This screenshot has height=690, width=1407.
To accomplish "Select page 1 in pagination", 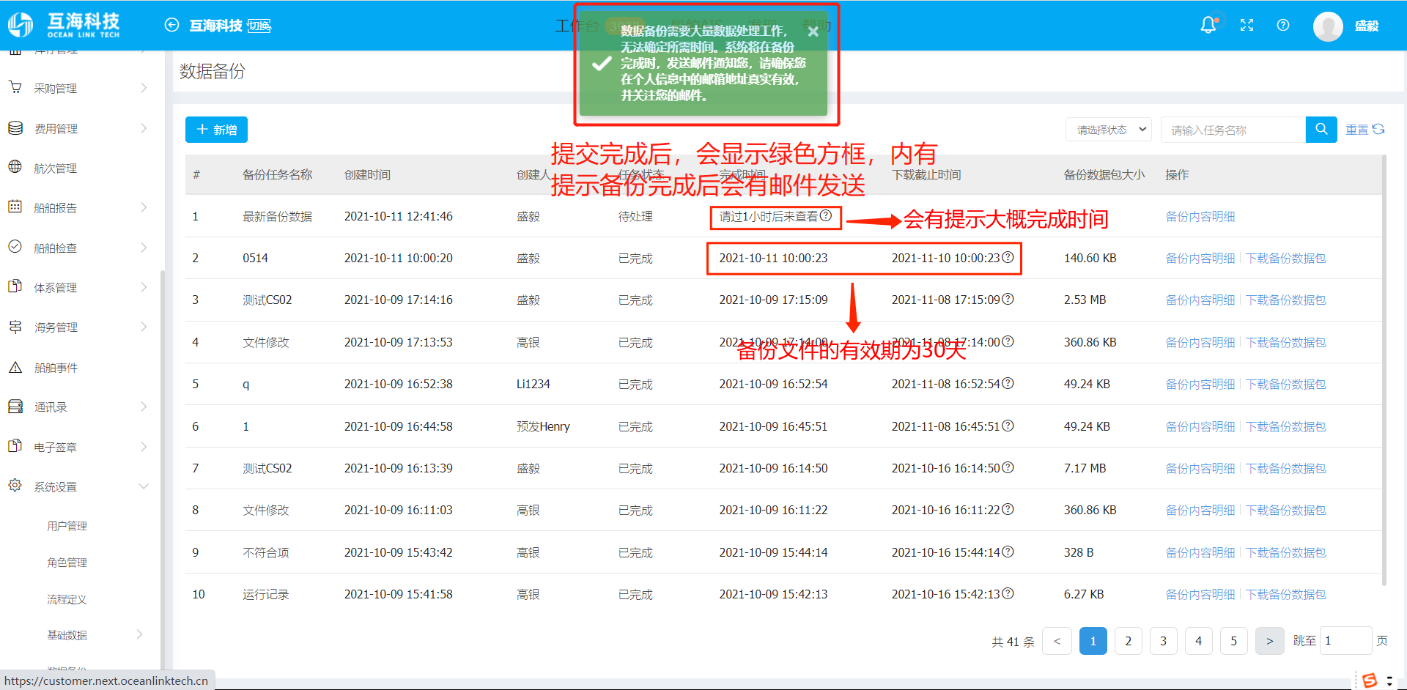I will [x=1093, y=641].
